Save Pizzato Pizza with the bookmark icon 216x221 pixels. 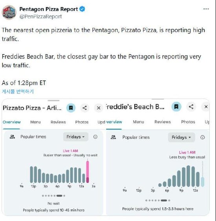tap(71, 108)
